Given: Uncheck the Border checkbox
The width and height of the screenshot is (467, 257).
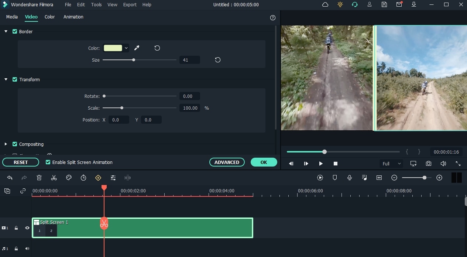Looking at the screenshot, I should (x=15, y=31).
